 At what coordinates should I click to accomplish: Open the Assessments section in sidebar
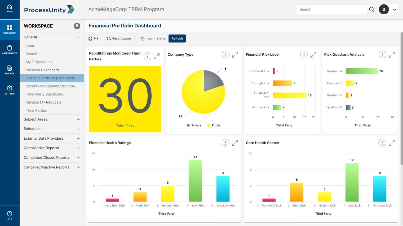[10, 50]
